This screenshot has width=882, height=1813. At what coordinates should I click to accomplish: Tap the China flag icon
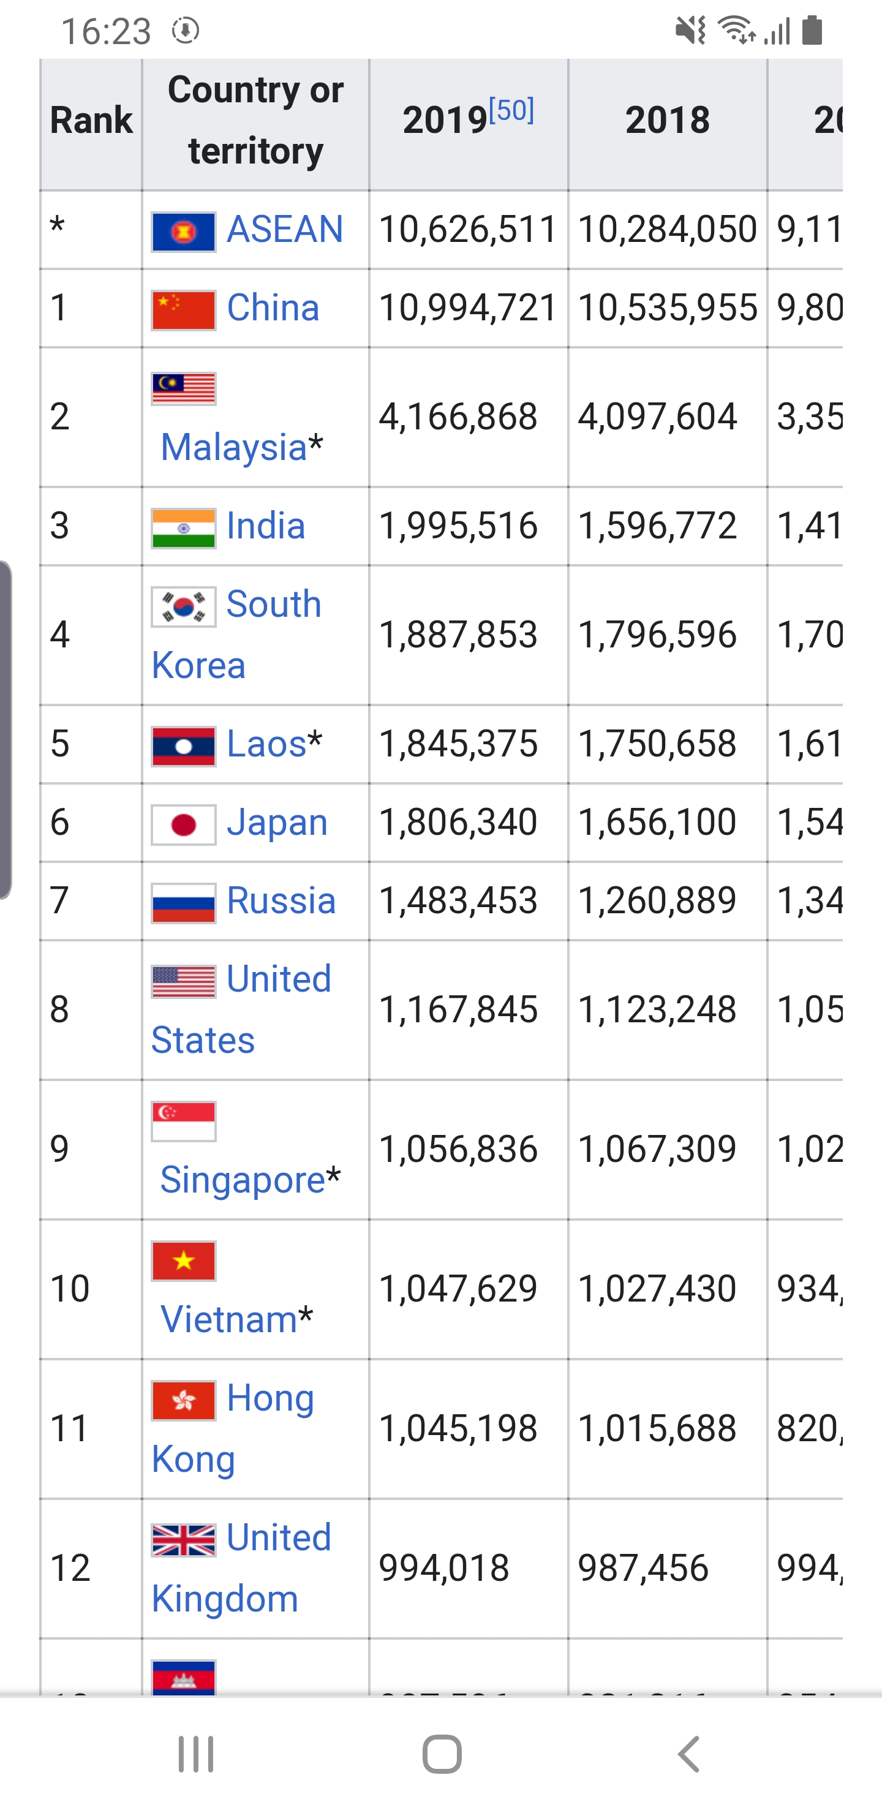click(183, 310)
